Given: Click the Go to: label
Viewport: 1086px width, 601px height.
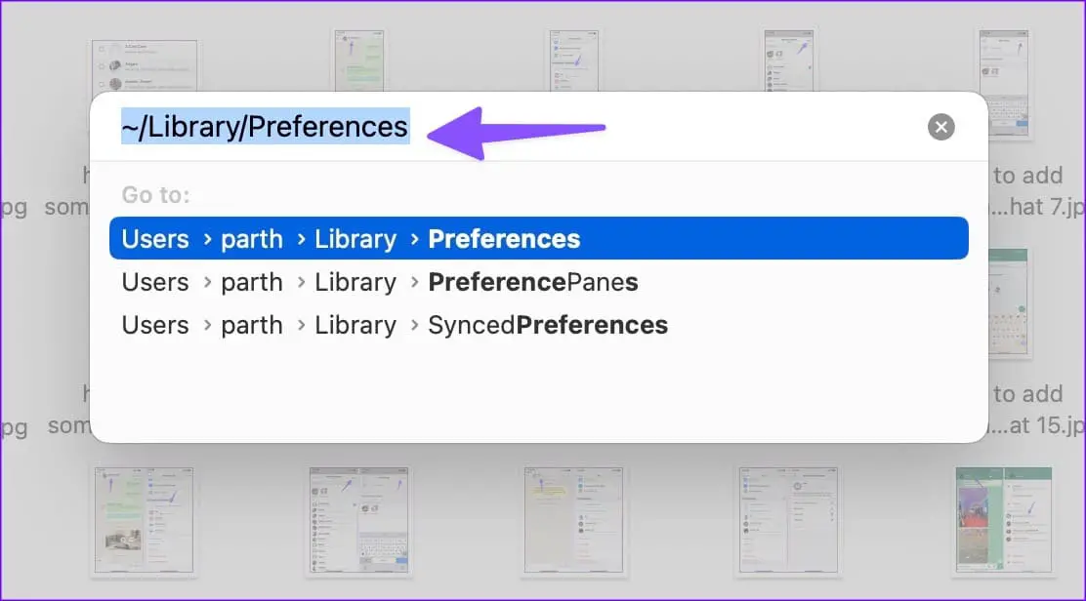Looking at the screenshot, I should [156, 195].
